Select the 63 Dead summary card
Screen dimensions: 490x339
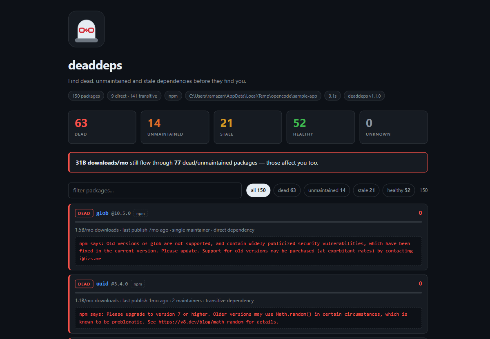click(x=102, y=127)
